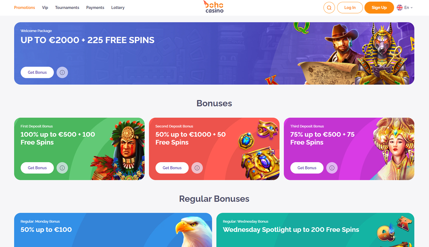
Task: Select the Lottery menu link
Action: coord(118,8)
